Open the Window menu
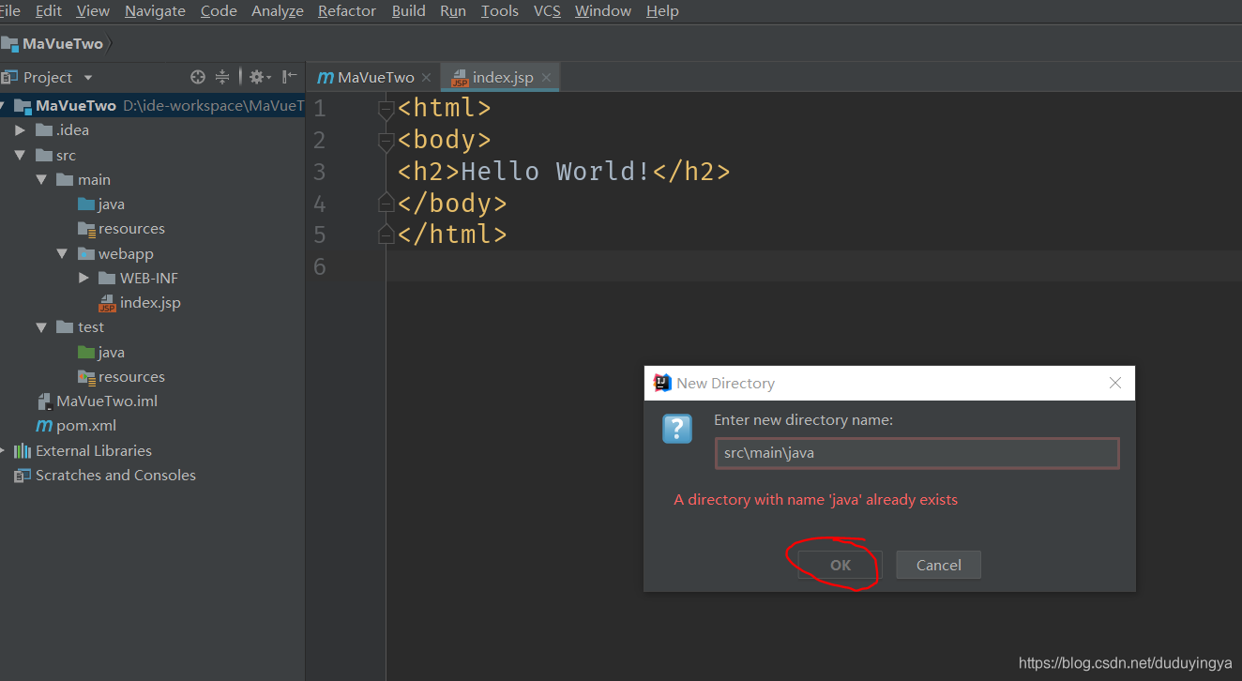The height and width of the screenshot is (681, 1242). pos(603,11)
